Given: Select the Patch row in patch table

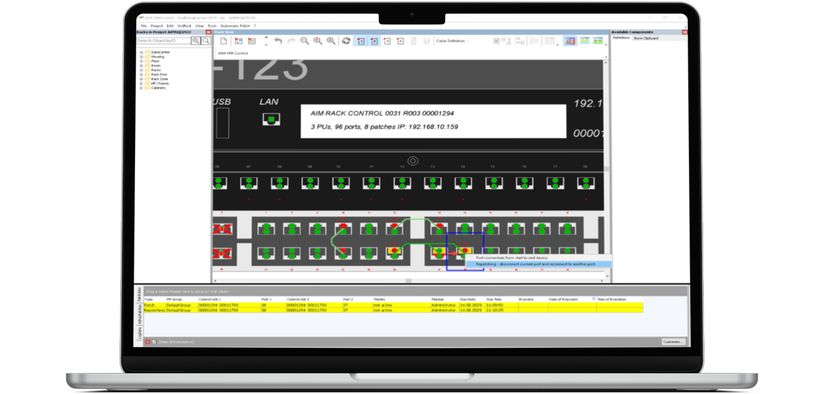Looking at the screenshot, I should 393,306.
